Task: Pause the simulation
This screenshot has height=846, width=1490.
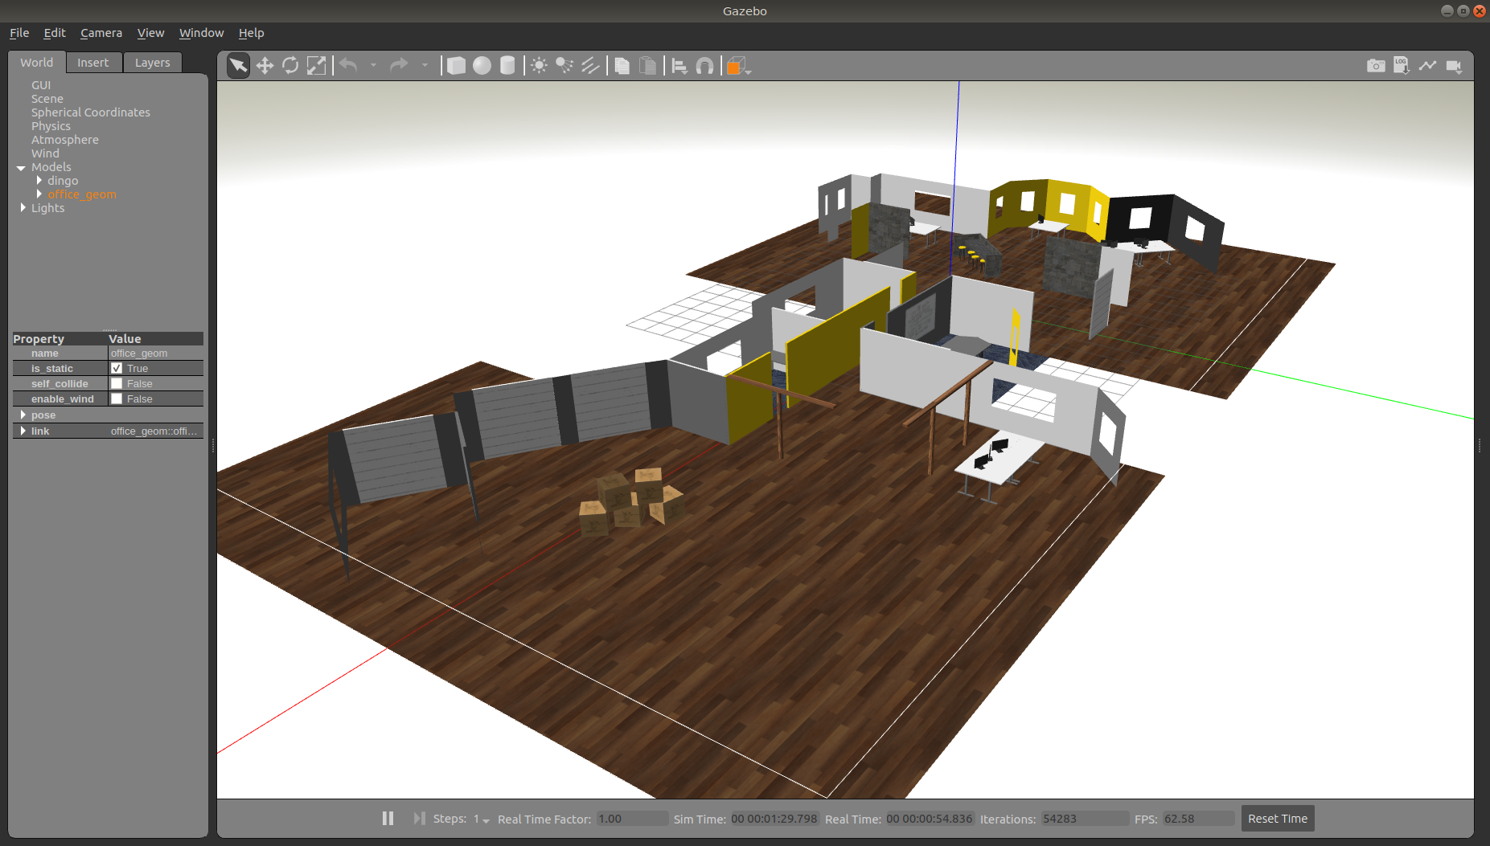Action: pyautogui.click(x=388, y=818)
